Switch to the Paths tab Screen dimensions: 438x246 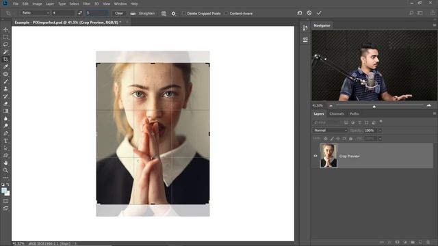pos(354,114)
